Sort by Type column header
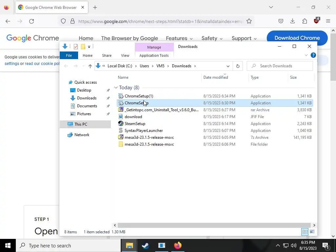The image size is (336, 252). point(268,77)
